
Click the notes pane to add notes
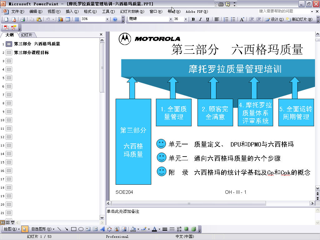(x=210, y=216)
